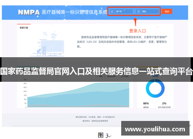Click the system description paragraph starting 国家药品监督管理局
The image size is (193, 139).
(122, 42)
